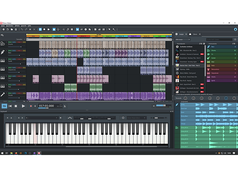This screenshot has width=238, height=177.
Task: Select Tonstufe pitch 1
Action: tap(185, 98)
